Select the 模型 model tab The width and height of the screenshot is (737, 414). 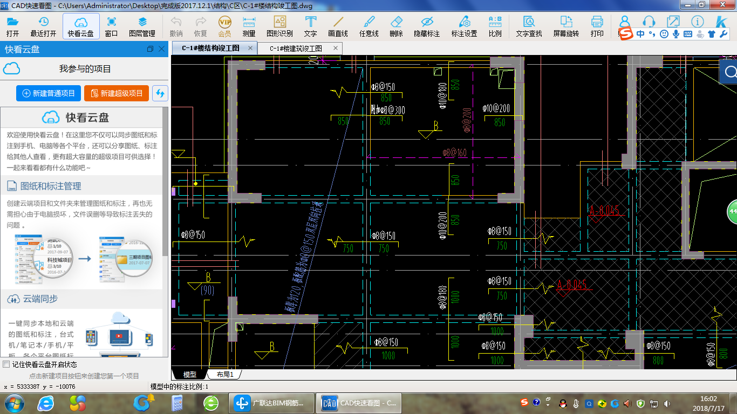189,374
